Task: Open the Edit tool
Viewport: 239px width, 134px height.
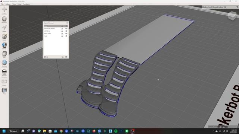Action: pyautogui.click(x=4, y=54)
